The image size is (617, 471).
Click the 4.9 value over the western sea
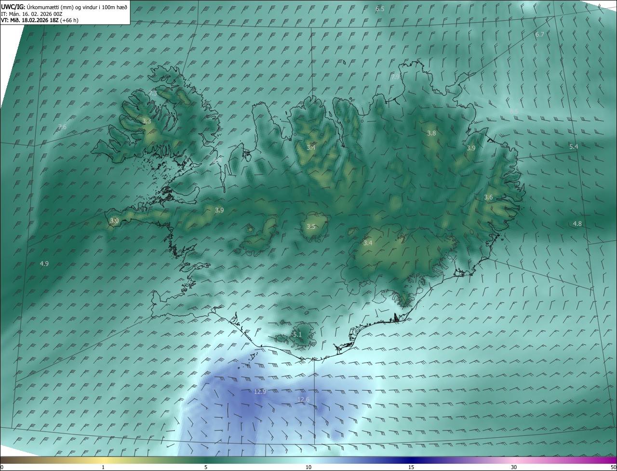coord(44,263)
